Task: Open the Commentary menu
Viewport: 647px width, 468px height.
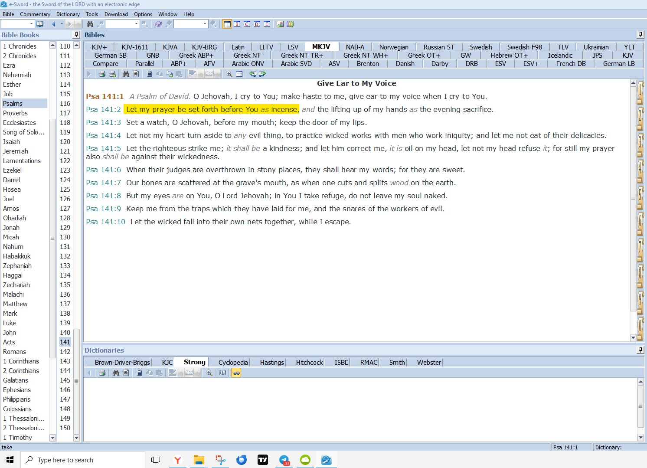Action: [x=35, y=14]
